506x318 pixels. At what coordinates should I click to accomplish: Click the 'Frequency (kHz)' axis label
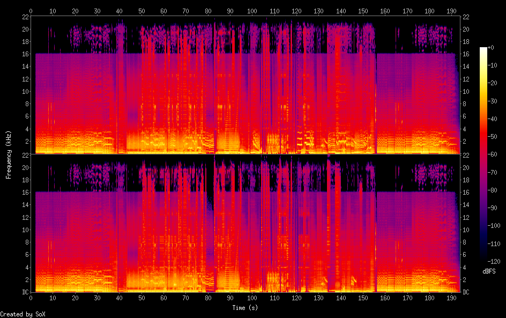point(9,154)
